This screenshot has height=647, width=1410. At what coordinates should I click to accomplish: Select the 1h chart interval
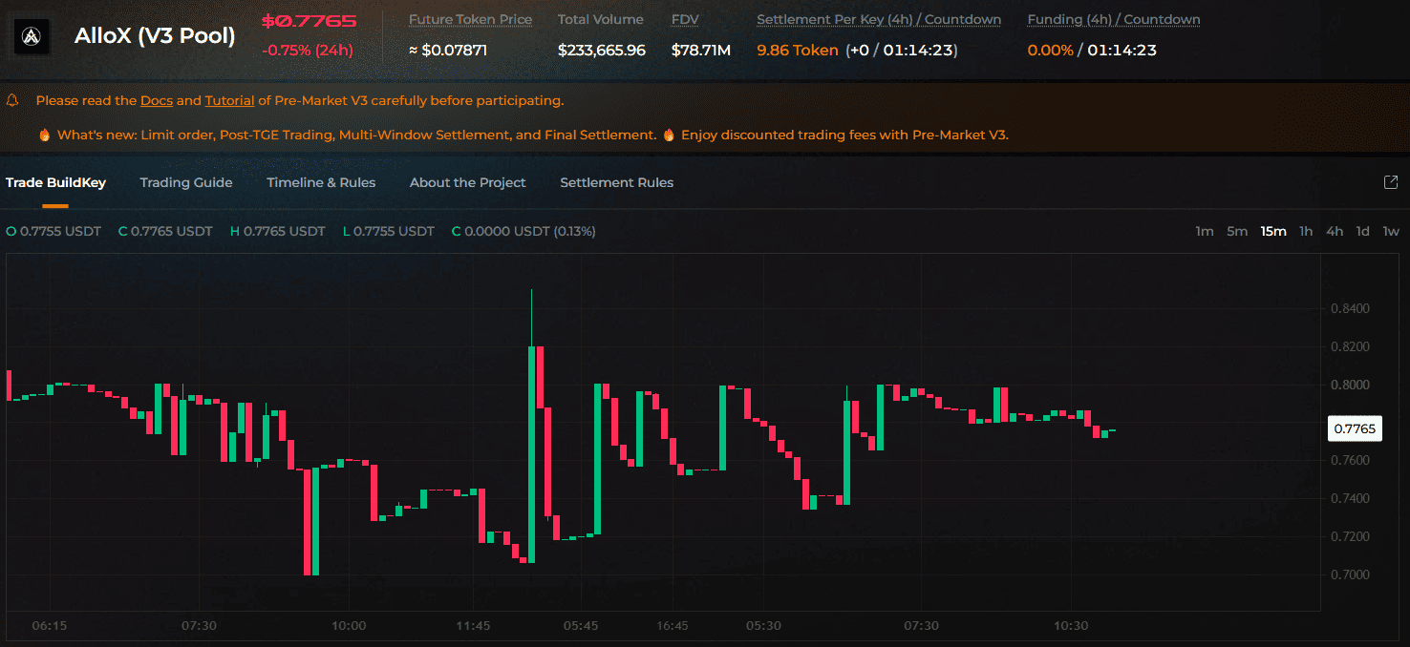1306,231
